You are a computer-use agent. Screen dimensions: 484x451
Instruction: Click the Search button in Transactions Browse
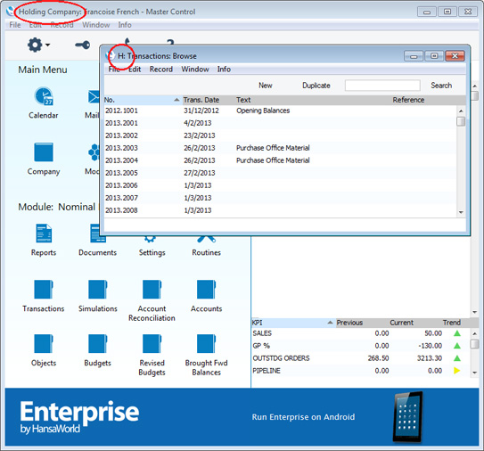pyautogui.click(x=441, y=86)
